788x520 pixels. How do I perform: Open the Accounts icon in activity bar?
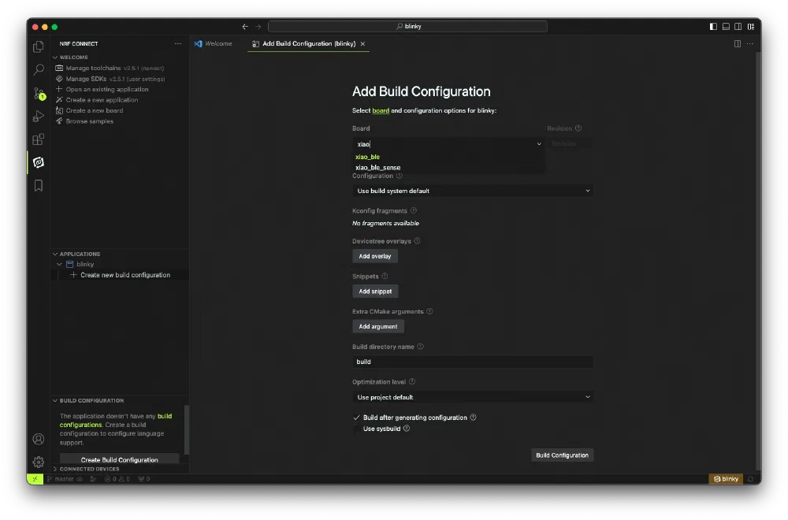click(x=38, y=439)
